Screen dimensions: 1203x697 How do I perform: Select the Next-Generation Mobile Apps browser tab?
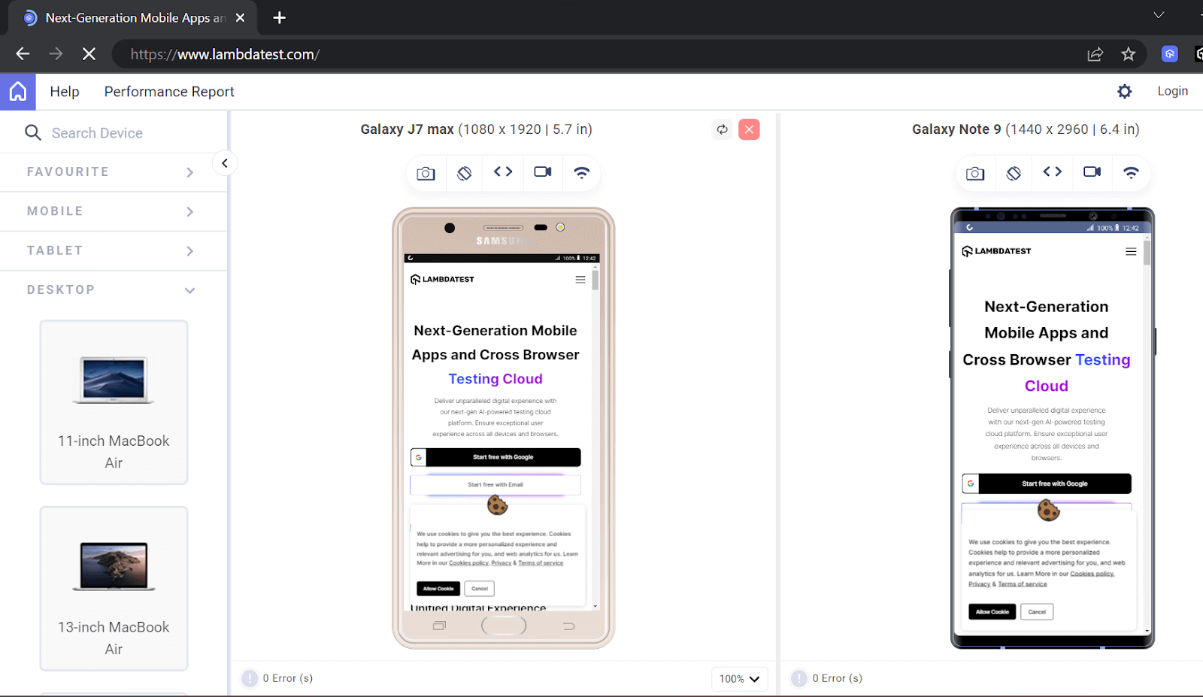tap(128, 17)
